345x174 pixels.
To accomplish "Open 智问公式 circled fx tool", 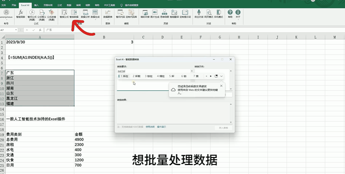I will [32, 12].
